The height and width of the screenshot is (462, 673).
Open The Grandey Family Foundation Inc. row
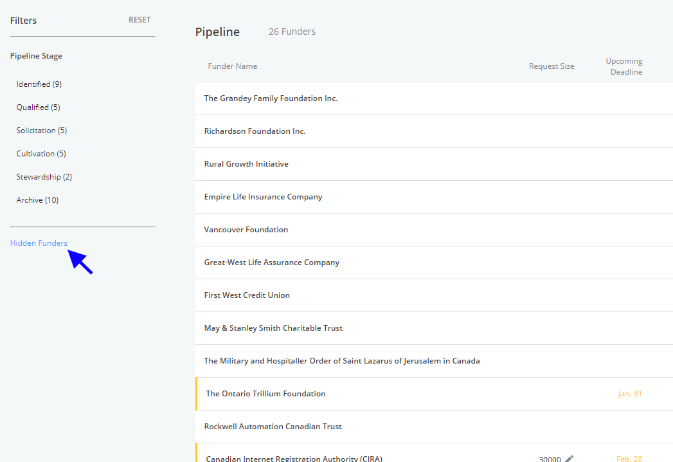click(434, 98)
